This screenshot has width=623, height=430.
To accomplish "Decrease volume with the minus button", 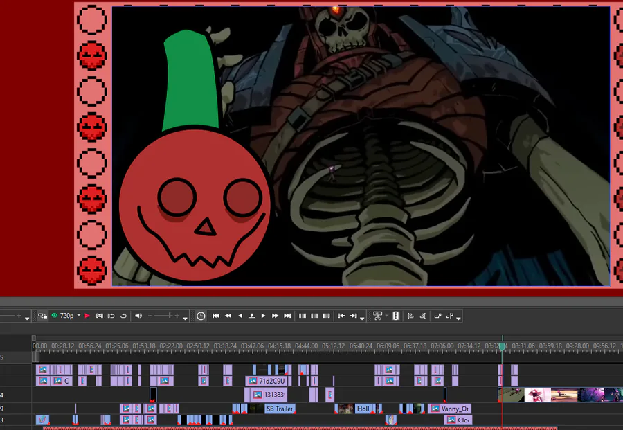I will pyautogui.click(x=150, y=316).
